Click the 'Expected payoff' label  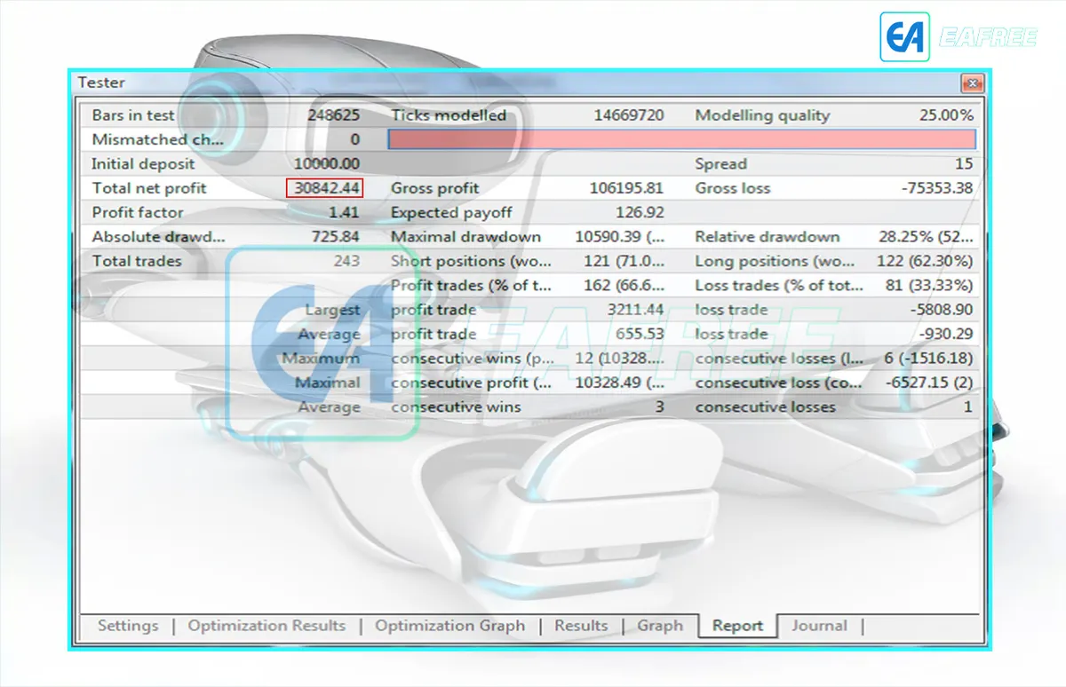(x=451, y=213)
